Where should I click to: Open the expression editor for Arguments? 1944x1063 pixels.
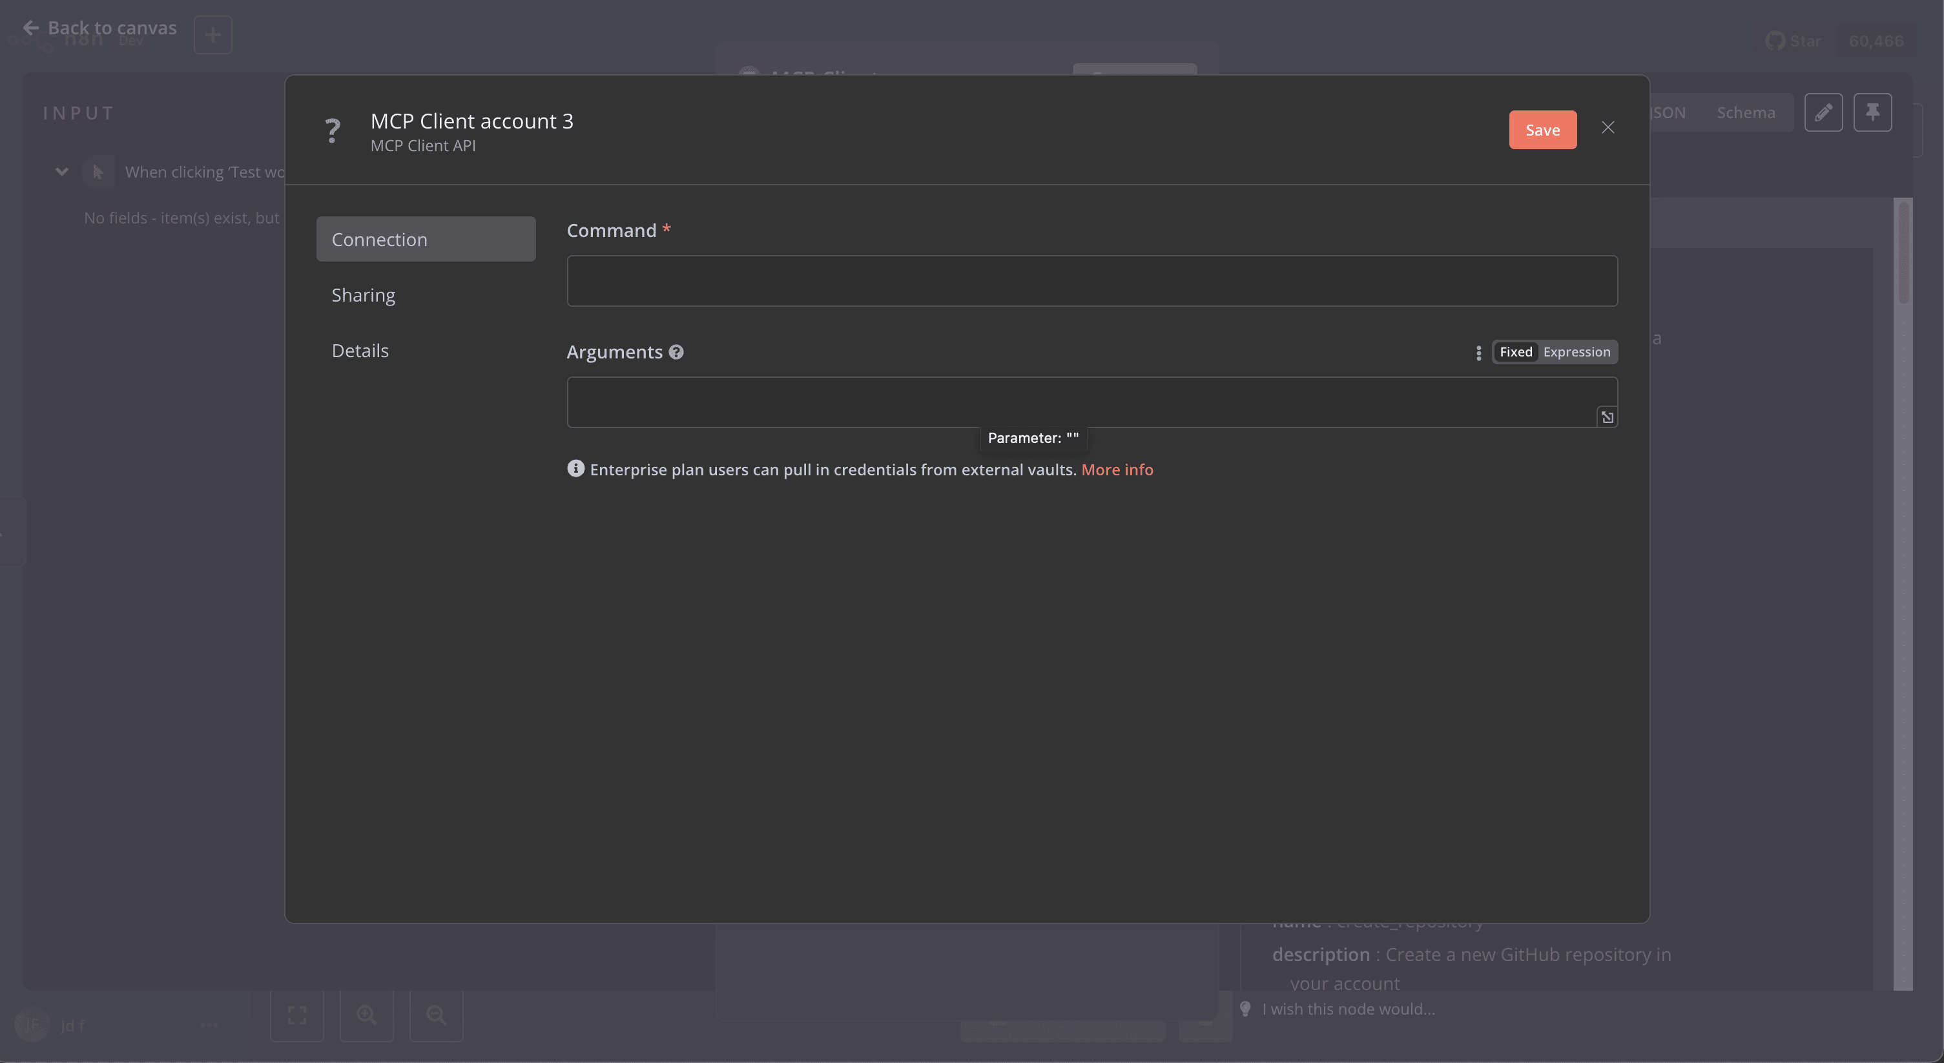point(1606,417)
